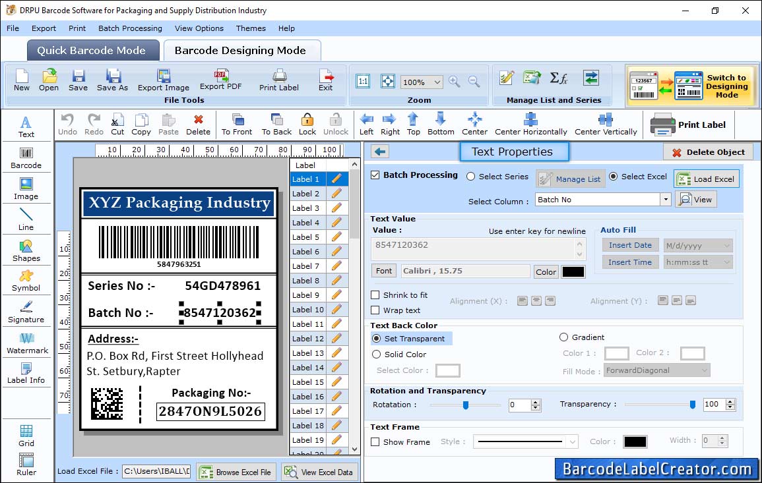Screen dimensions: 762x483
Task: Uncheck Batch Processing checkbox
Action: (x=375, y=175)
